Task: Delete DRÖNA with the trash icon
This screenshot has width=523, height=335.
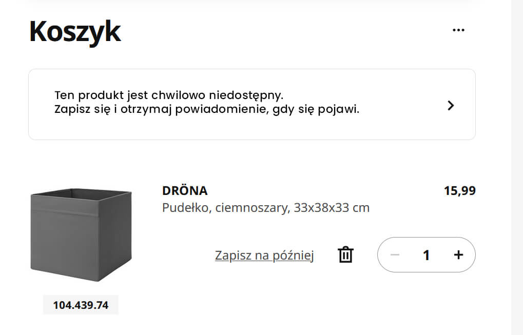Action: coord(345,255)
